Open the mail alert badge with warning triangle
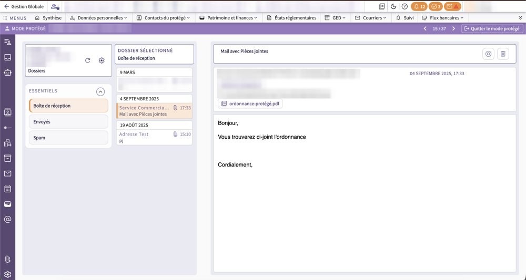The height and width of the screenshot is (280, 526). click(x=452, y=6)
